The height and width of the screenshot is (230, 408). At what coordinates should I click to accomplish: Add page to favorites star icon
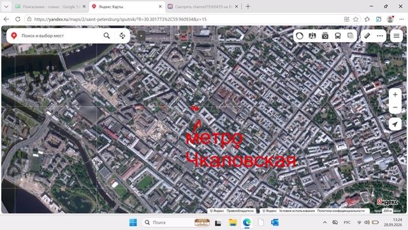(x=356, y=19)
